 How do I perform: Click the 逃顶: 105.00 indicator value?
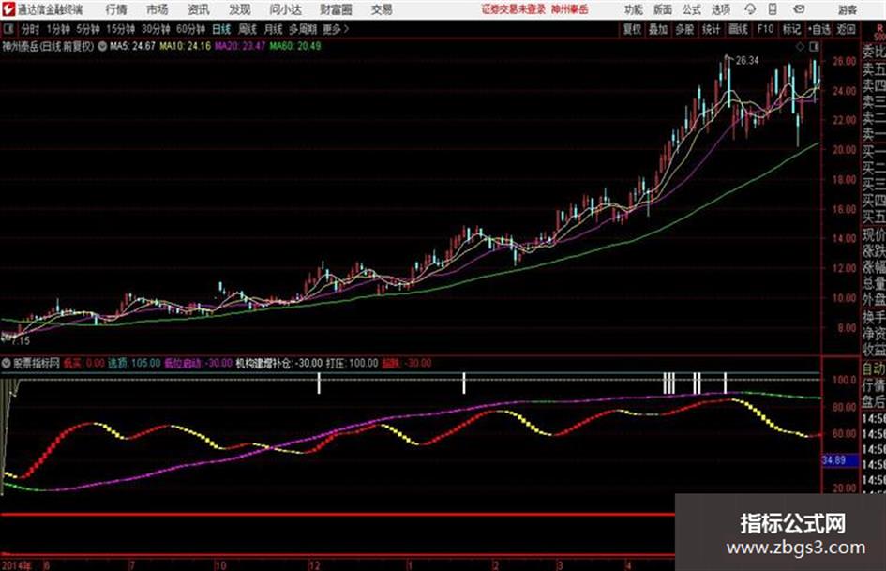(134, 364)
